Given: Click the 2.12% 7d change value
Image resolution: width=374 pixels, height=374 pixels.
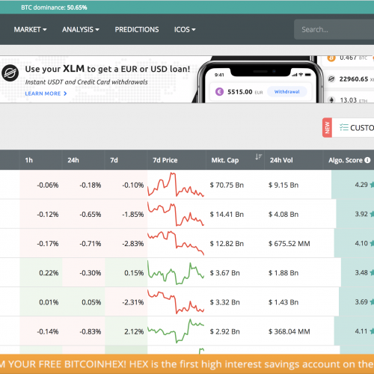Looking at the screenshot, I should (x=134, y=331).
